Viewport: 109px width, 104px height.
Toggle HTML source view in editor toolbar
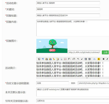pos(39,59)
